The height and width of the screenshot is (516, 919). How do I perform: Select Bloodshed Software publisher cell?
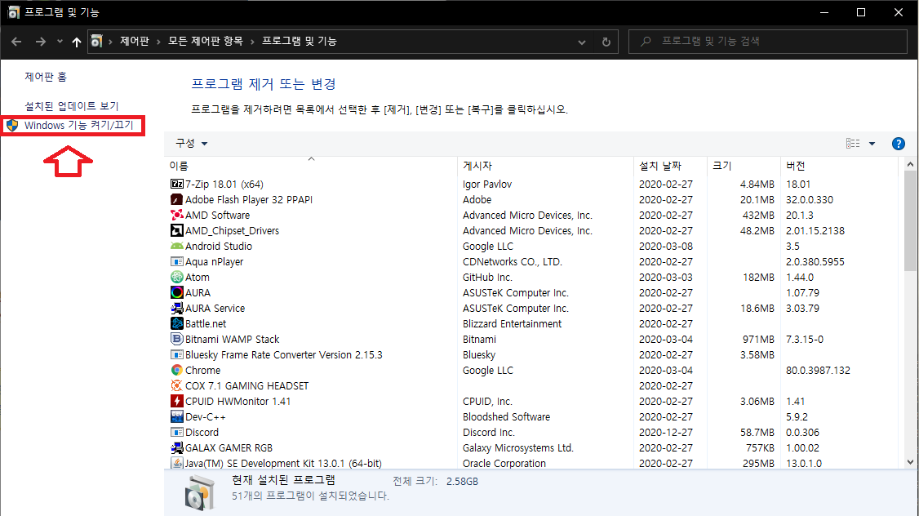tap(506, 417)
